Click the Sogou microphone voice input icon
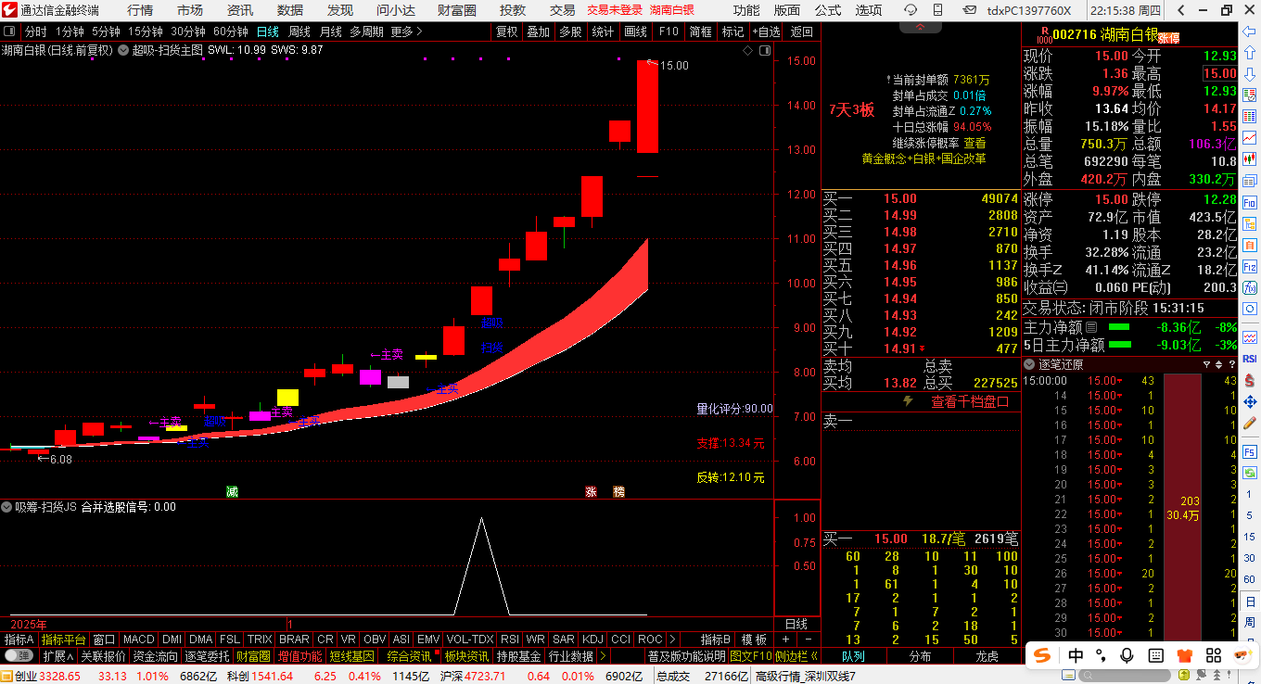This screenshot has width=1261, height=684. tap(1127, 655)
